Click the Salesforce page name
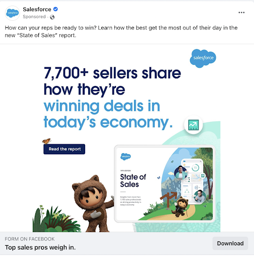 pyautogui.click(x=37, y=9)
